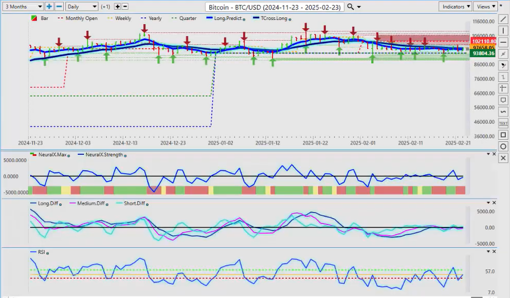
Task: Open the Indicators dropdown menu
Action: pos(455,7)
